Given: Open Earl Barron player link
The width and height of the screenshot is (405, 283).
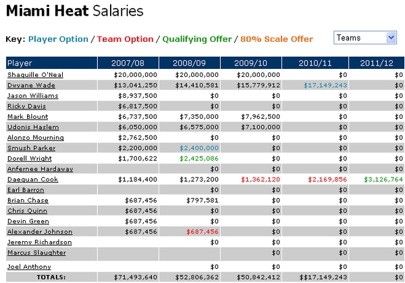Looking at the screenshot, I should tap(26, 190).
